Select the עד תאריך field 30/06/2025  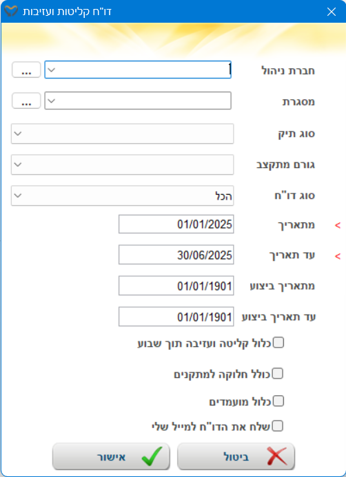click(x=176, y=255)
